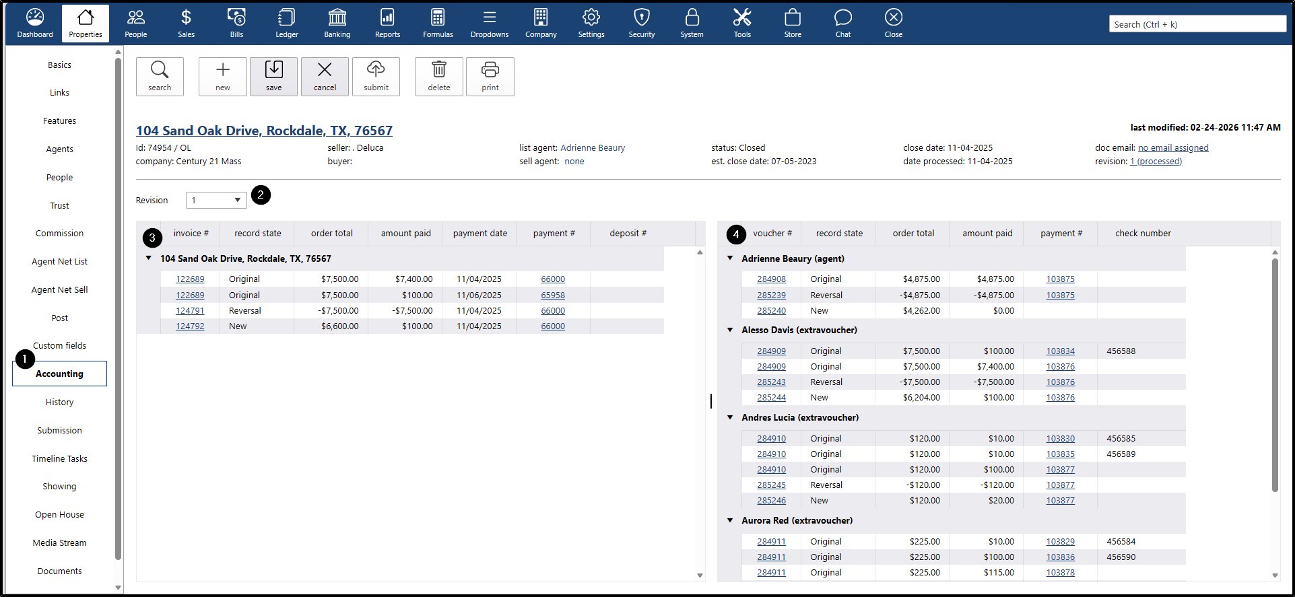The height and width of the screenshot is (597, 1295).
Task: Switch to the Commission sidebar tab
Action: pyautogui.click(x=60, y=234)
